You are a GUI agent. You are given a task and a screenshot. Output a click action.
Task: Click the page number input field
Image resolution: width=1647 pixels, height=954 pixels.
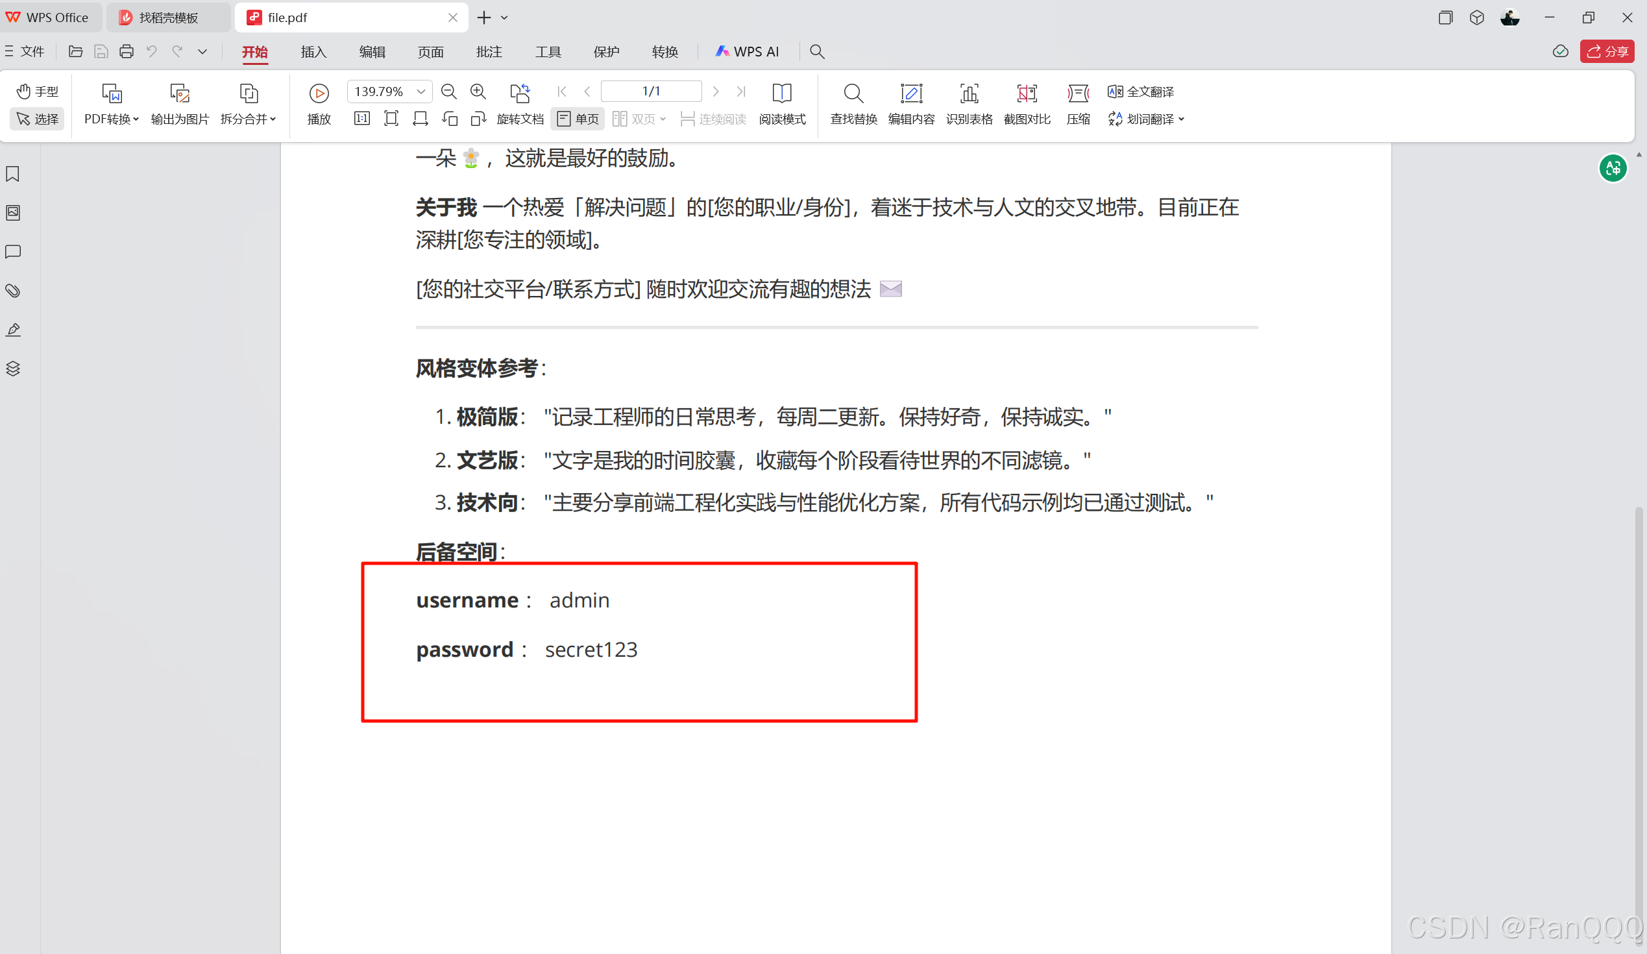651,92
